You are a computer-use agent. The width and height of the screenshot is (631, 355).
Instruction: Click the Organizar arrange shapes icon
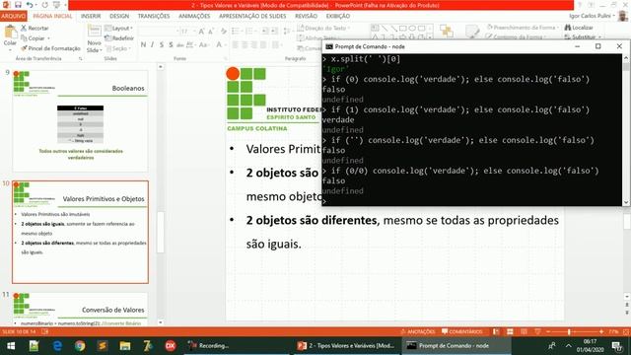[x=446, y=31]
